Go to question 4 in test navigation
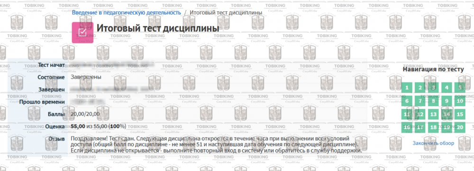474x171 pixels. pyautogui.click(x=447, y=88)
